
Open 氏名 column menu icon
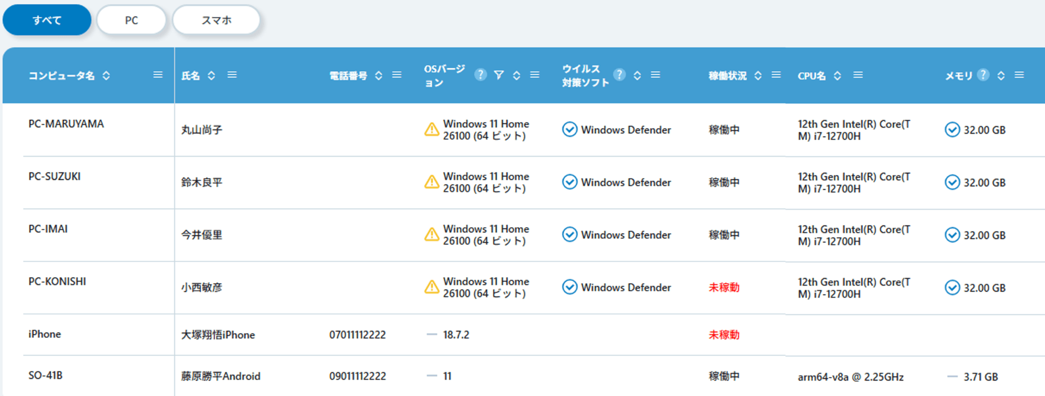[232, 75]
